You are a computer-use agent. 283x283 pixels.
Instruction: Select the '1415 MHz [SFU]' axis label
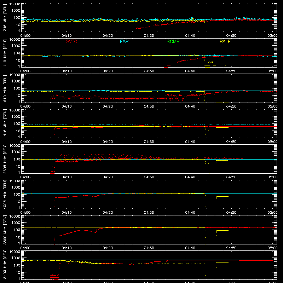coord(5,123)
